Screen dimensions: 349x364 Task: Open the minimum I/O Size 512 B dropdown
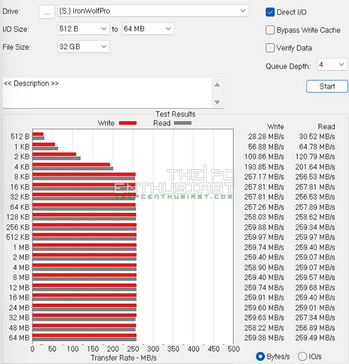coord(84,29)
